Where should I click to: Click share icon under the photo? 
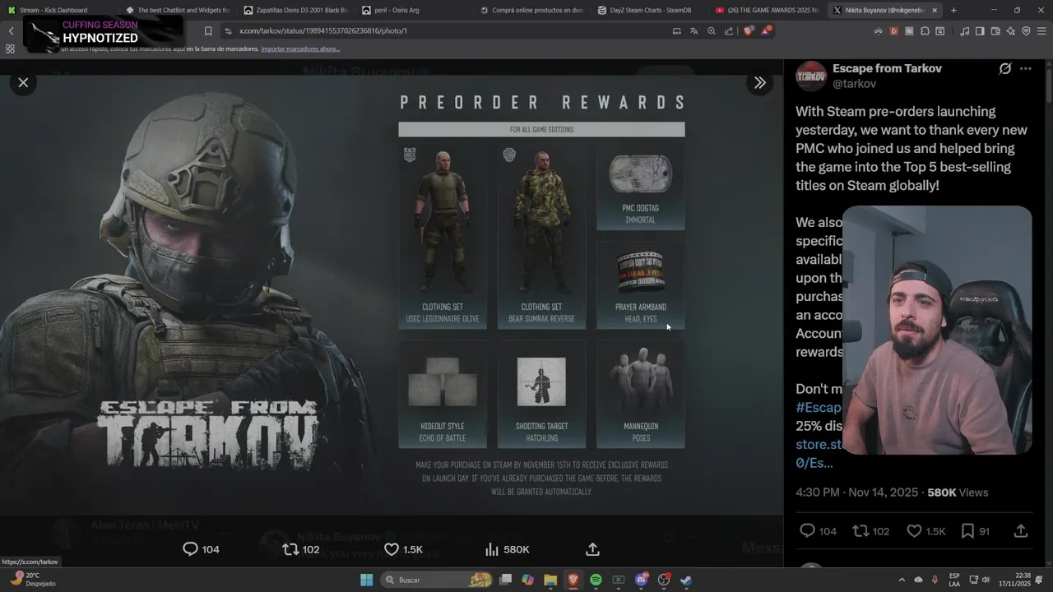(x=592, y=549)
